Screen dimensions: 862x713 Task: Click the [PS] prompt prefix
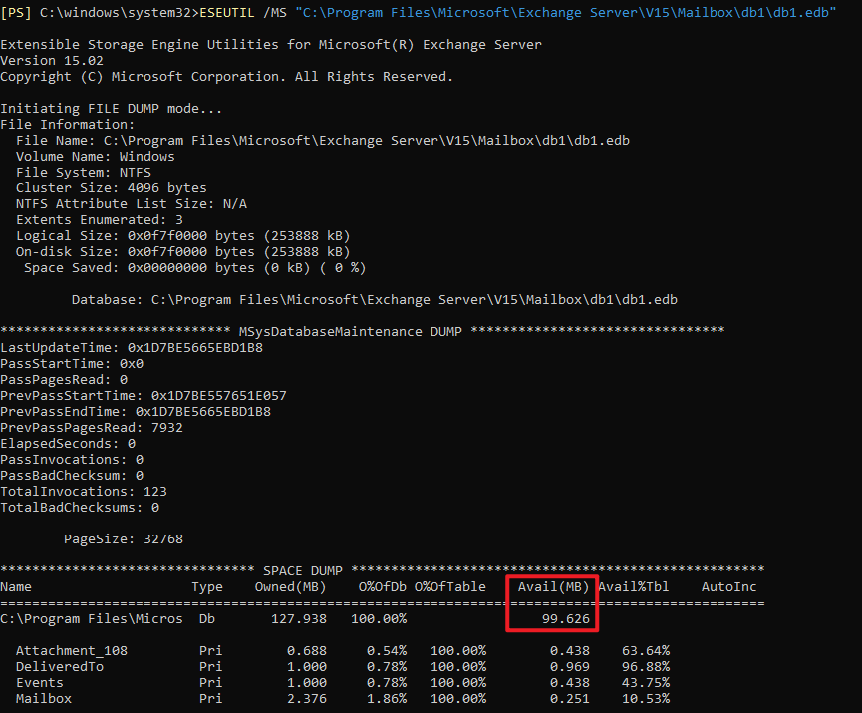pyautogui.click(x=16, y=12)
